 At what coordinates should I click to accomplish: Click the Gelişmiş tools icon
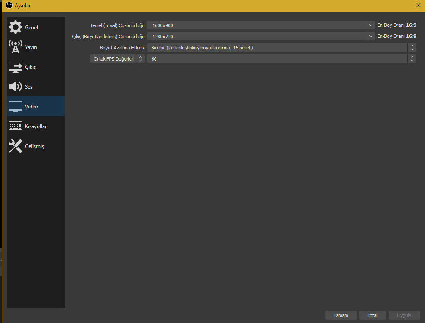(x=16, y=146)
